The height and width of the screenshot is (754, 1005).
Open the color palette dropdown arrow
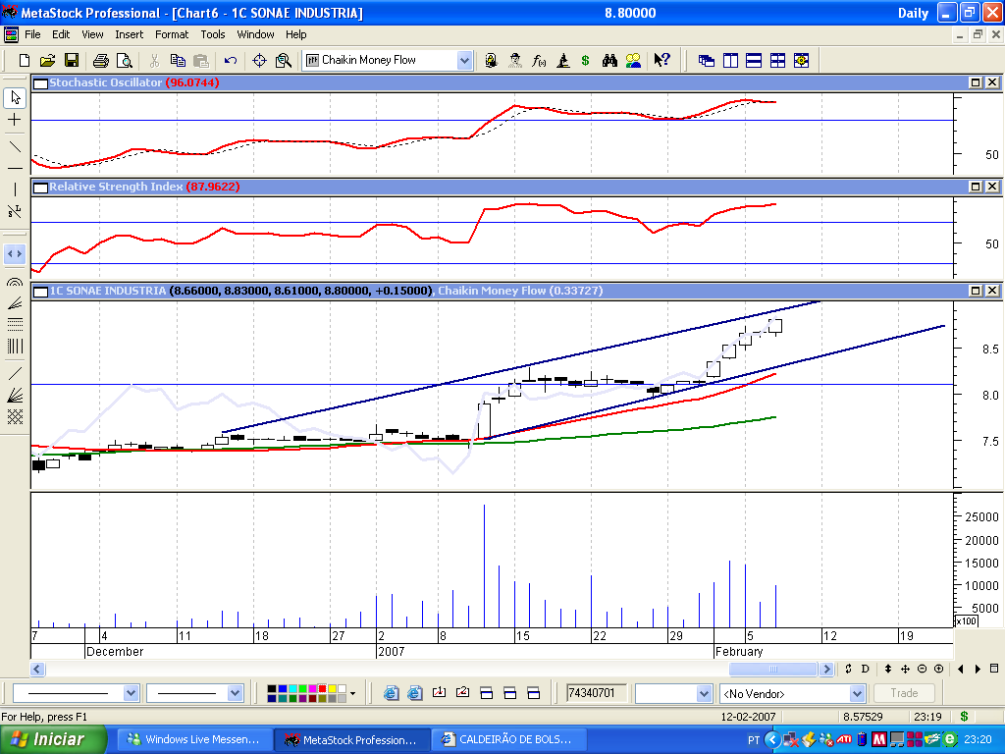click(352, 693)
